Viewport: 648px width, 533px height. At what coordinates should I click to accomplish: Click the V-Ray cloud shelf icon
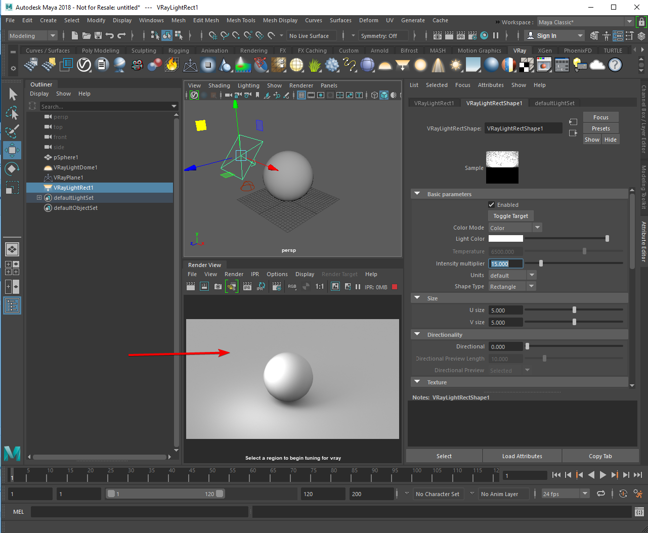pyautogui.click(x=597, y=65)
